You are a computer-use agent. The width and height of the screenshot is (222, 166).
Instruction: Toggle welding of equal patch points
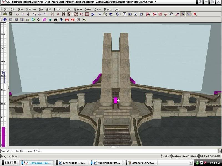tap(183, 14)
